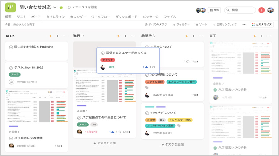The height and width of the screenshot is (156, 279).
Task: Add task with plus in To-Do column
Action: pos(57,36)
